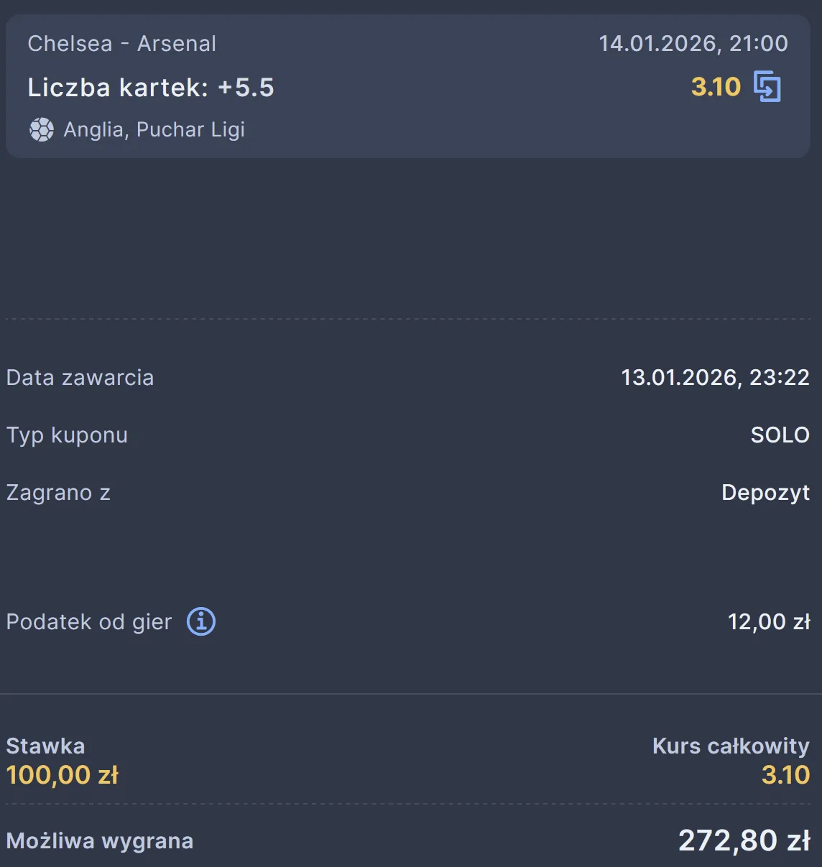Image resolution: width=822 pixels, height=867 pixels.
Task: Select the Stawka amount 100,00 zł
Action: click(62, 775)
